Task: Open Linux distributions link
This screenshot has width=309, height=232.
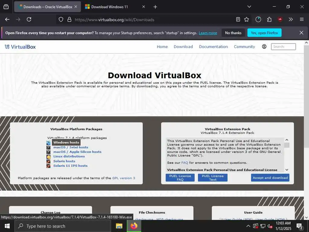Action: tap(69, 156)
